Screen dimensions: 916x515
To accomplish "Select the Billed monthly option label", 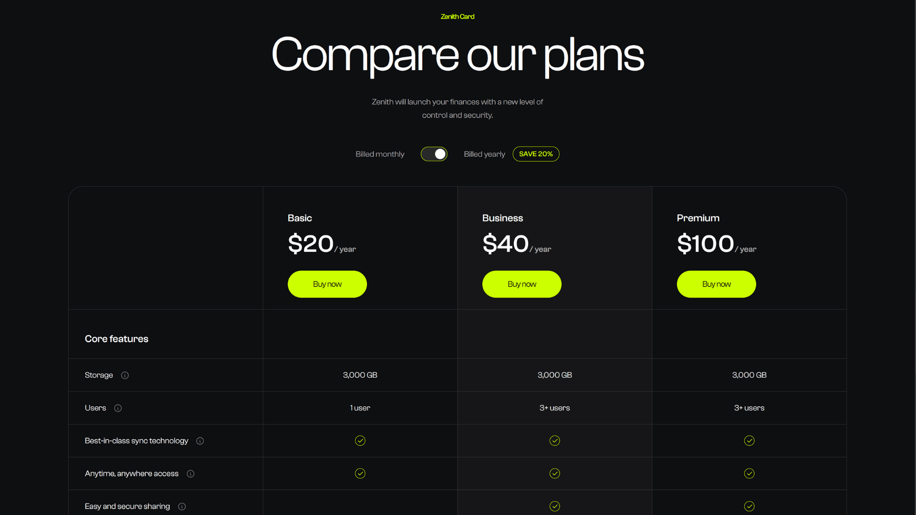I will 380,154.
